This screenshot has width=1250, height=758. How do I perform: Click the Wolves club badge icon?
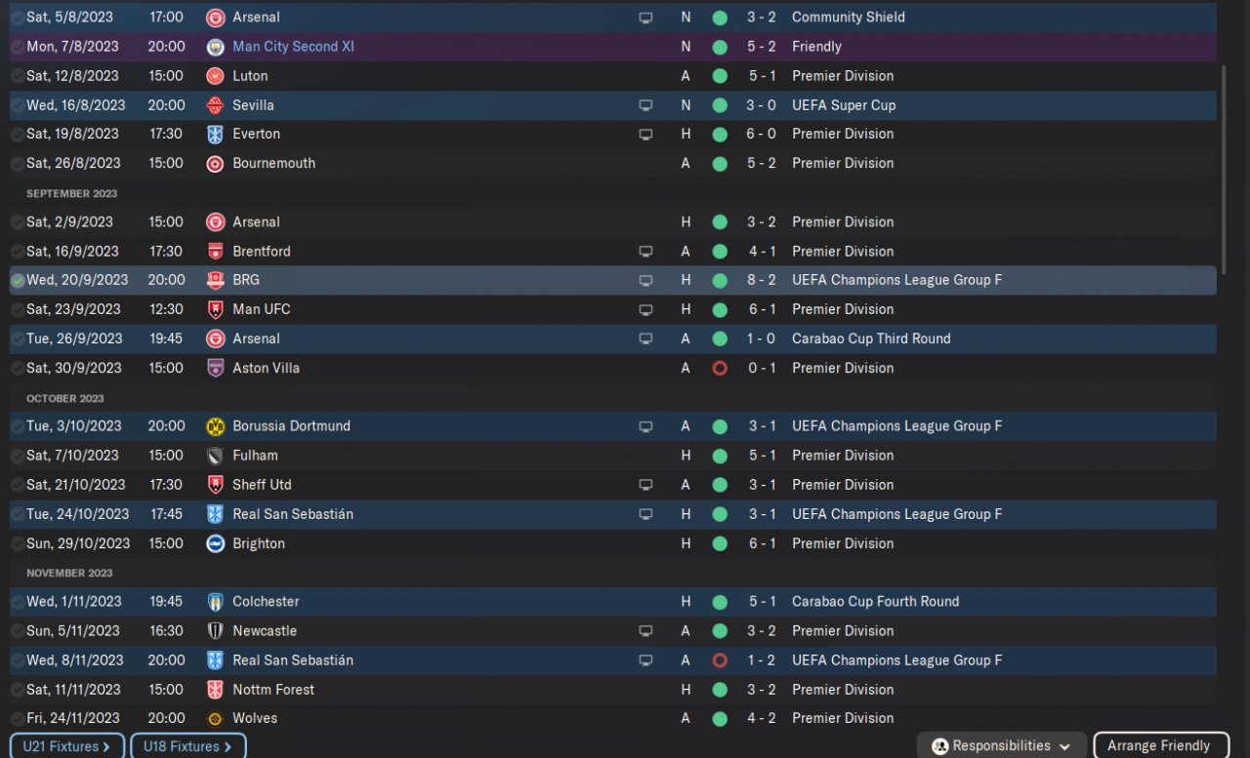[216, 718]
